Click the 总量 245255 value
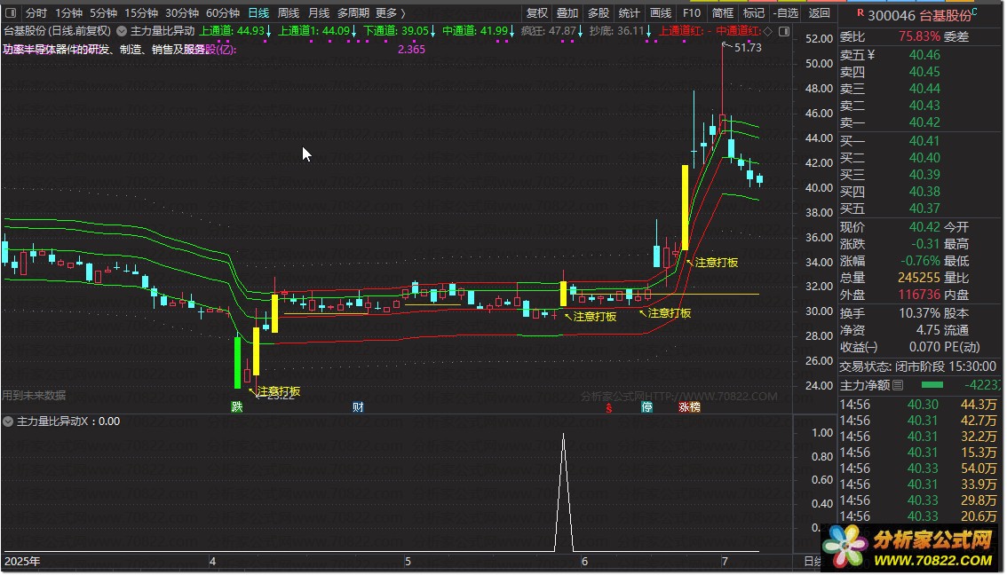This screenshot has width=1007, height=575. 919,278
